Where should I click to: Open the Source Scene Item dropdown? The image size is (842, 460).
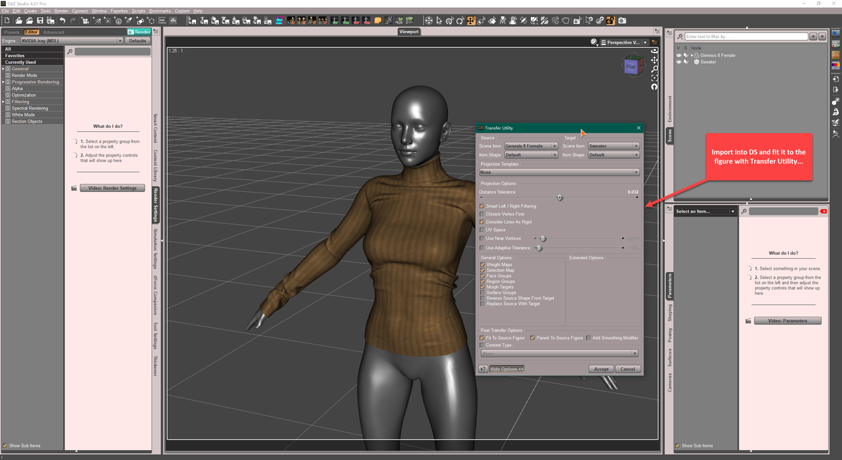[531, 146]
